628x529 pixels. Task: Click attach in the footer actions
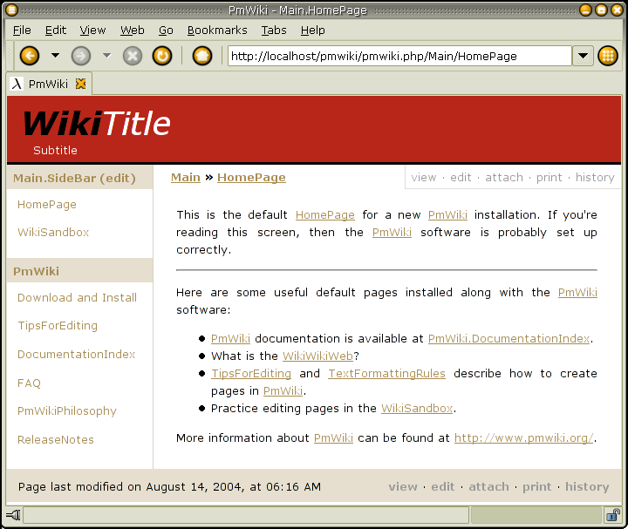[x=488, y=486]
